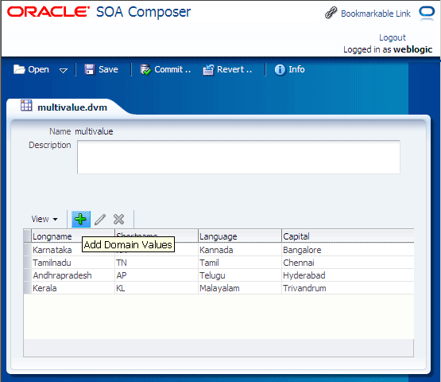
Task: Click the Oracle SOA Composer logo
Action: tap(99, 12)
